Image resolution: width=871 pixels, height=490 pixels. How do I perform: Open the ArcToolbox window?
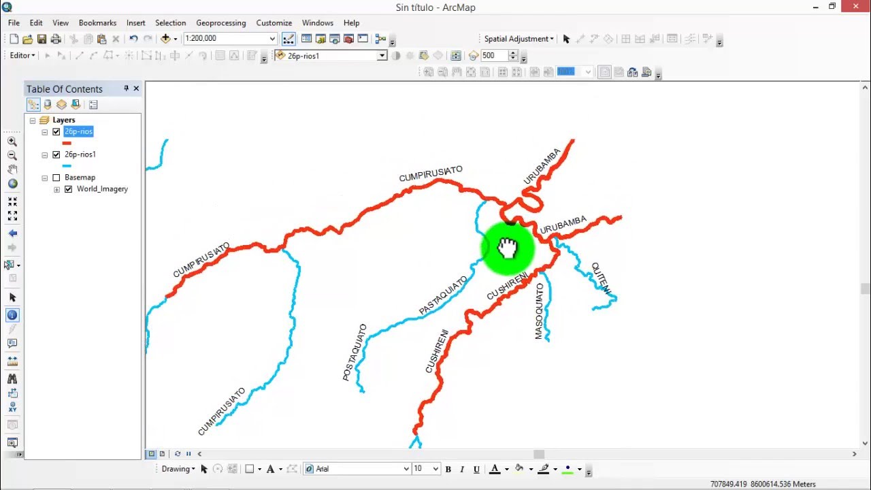tap(348, 38)
